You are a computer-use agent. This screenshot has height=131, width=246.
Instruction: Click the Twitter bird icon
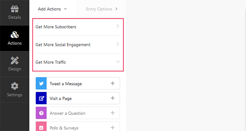tap(41, 83)
